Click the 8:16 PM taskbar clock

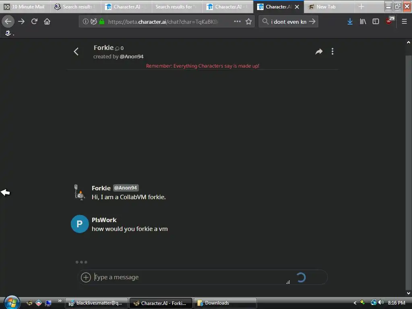(396, 303)
